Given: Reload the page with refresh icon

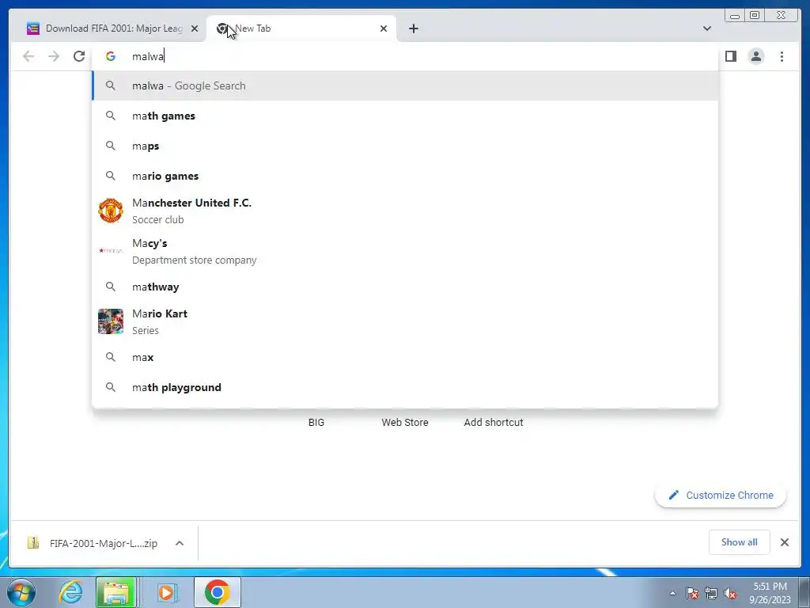Looking at the screenshot, I should [x=79, y=56].
